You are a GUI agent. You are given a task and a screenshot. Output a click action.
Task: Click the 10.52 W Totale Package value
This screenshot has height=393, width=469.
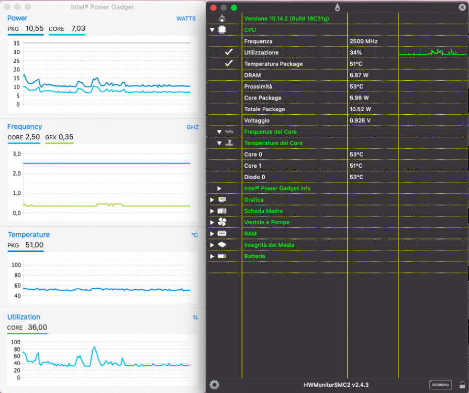360,109
